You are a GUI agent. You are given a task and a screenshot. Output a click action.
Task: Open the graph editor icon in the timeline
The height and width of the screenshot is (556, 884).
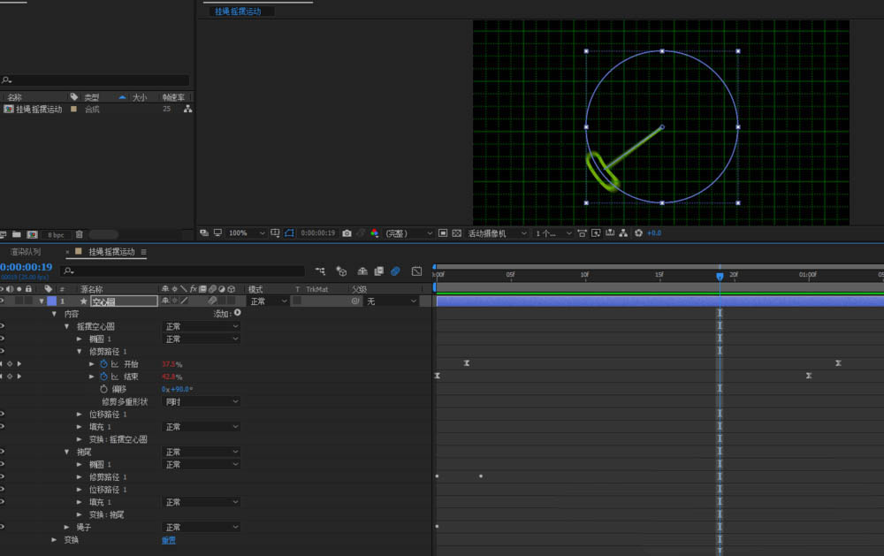tap(416, 271)
